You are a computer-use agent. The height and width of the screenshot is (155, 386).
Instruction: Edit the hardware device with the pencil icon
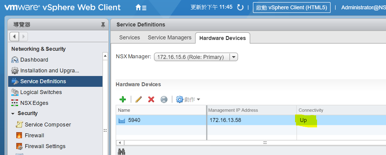click(x=139, y=99)
